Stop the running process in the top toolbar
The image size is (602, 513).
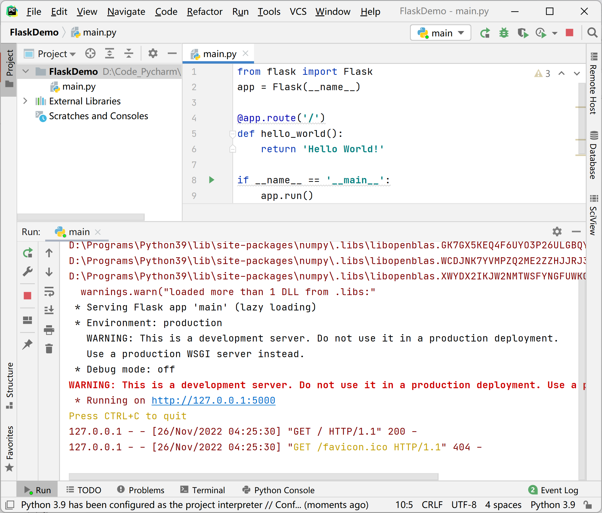point(569,33)
